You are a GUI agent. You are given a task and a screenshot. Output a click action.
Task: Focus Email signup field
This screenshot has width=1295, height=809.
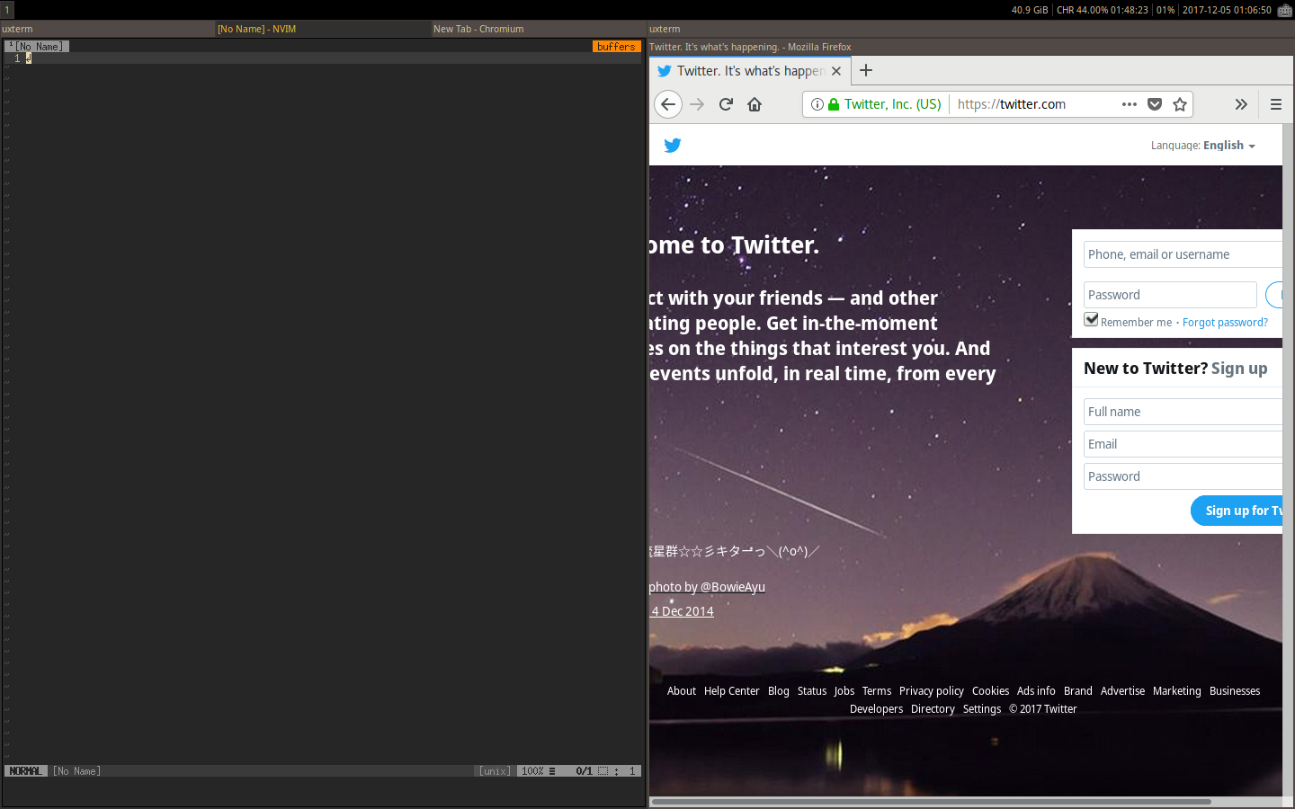[x=1183, y=444]
